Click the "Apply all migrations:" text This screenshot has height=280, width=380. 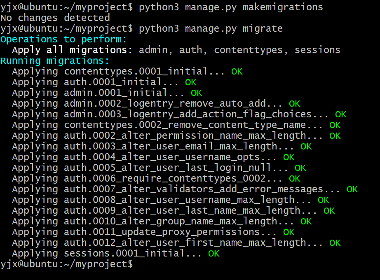[72, 50]
